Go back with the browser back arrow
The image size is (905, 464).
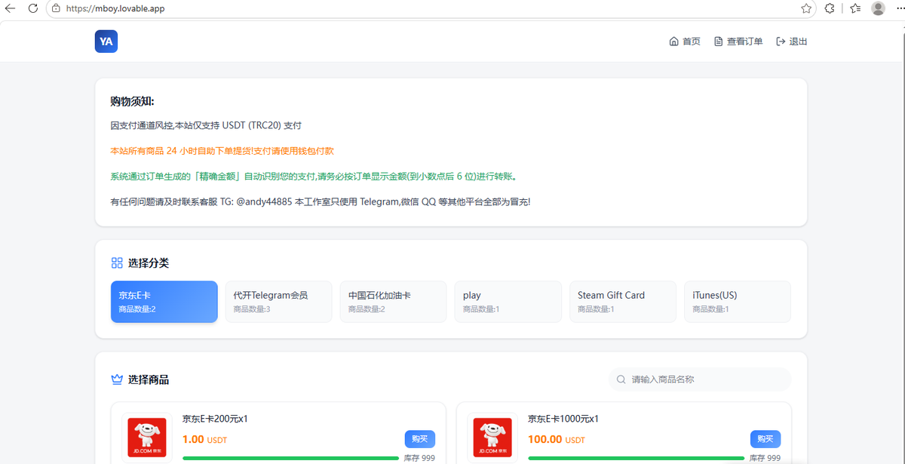click(x=11, y=8)
